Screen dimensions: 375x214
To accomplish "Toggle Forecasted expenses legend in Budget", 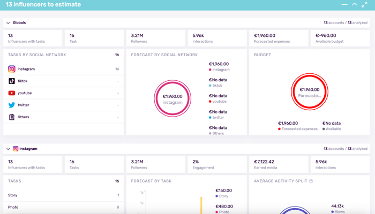I will (280, 129).
